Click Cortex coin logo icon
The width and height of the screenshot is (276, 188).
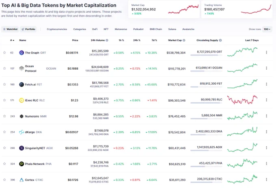(x=22, y=180)
